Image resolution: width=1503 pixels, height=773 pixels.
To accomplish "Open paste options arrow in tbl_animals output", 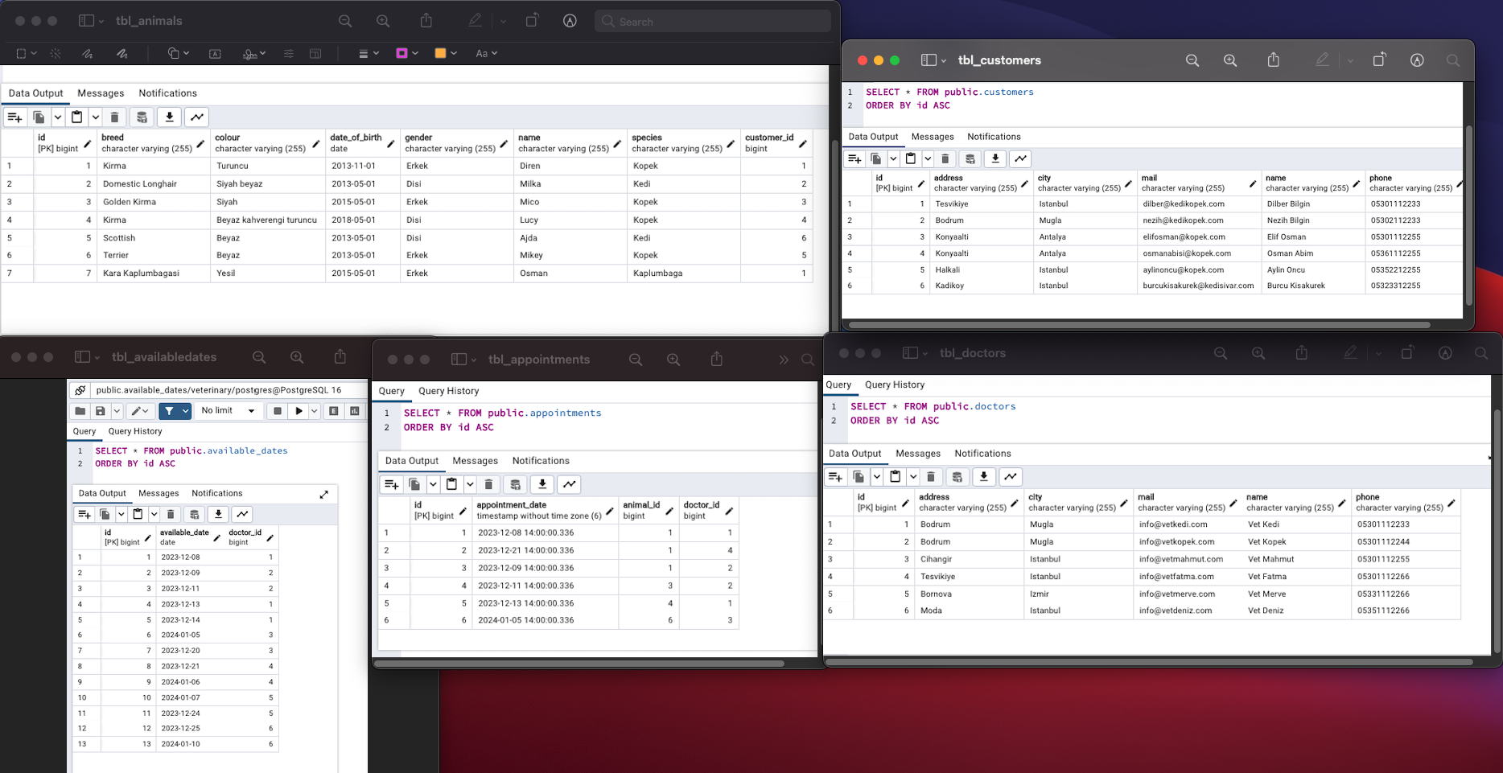I will pyautogui.click(x=95, y=117).
